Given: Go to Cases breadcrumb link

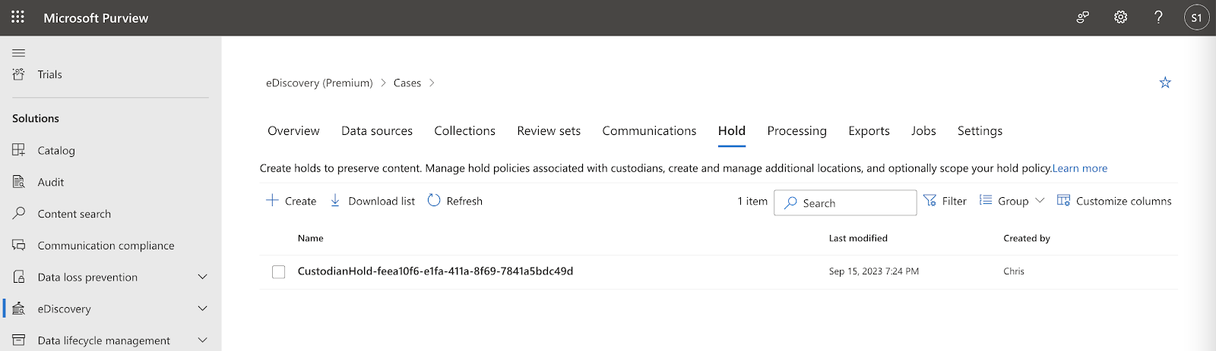Looking at the screenshot, I should (407, 83).
